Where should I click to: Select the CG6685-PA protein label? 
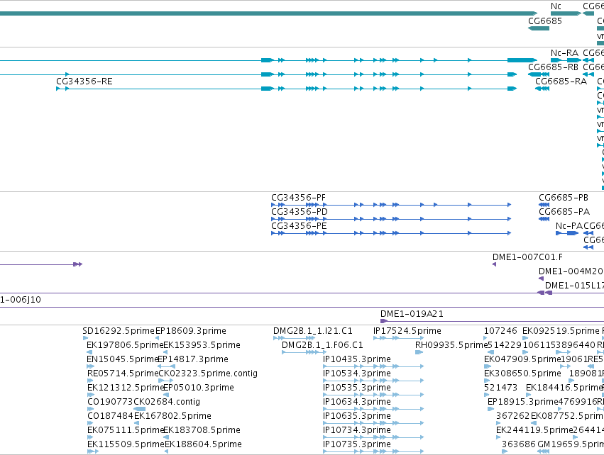[x=564, y=211]
